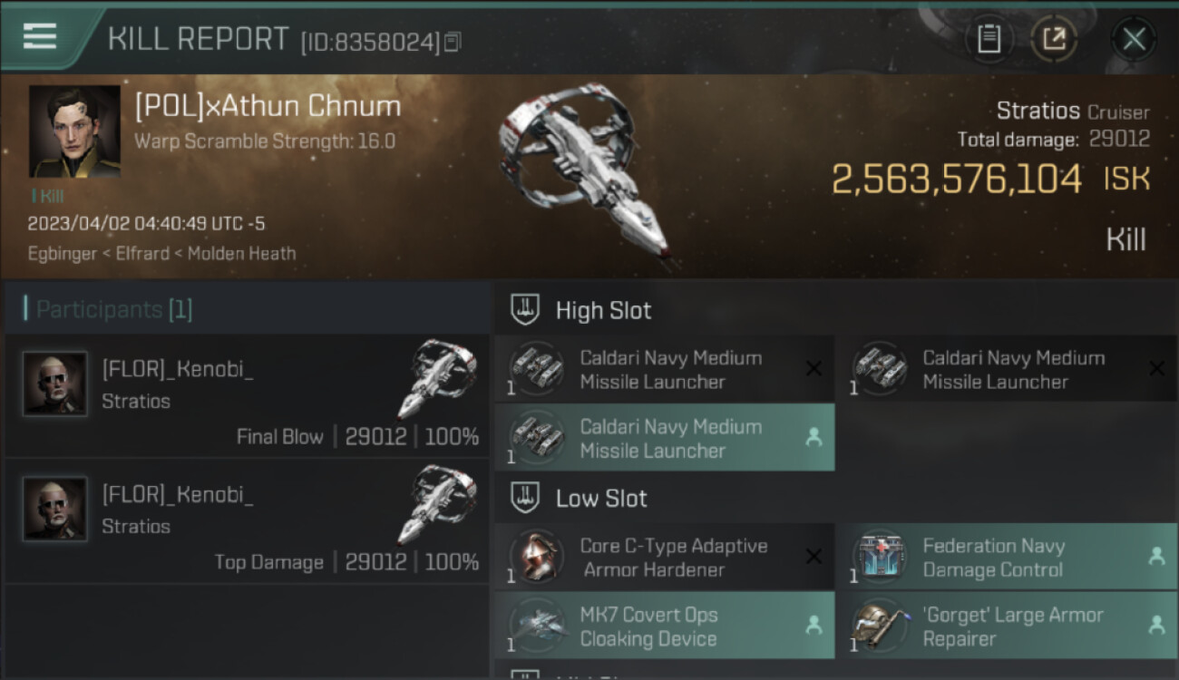
Task: Click the victim's 1 Kill link
Action: 47,196
